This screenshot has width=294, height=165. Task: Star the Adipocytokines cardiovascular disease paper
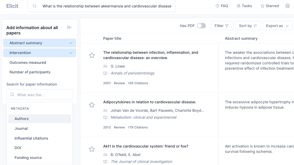tap(92, 105)
